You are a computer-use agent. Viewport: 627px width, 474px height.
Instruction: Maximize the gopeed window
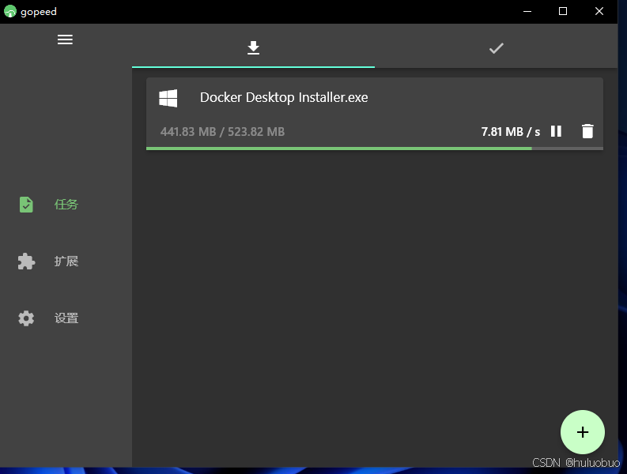(563, 11)
